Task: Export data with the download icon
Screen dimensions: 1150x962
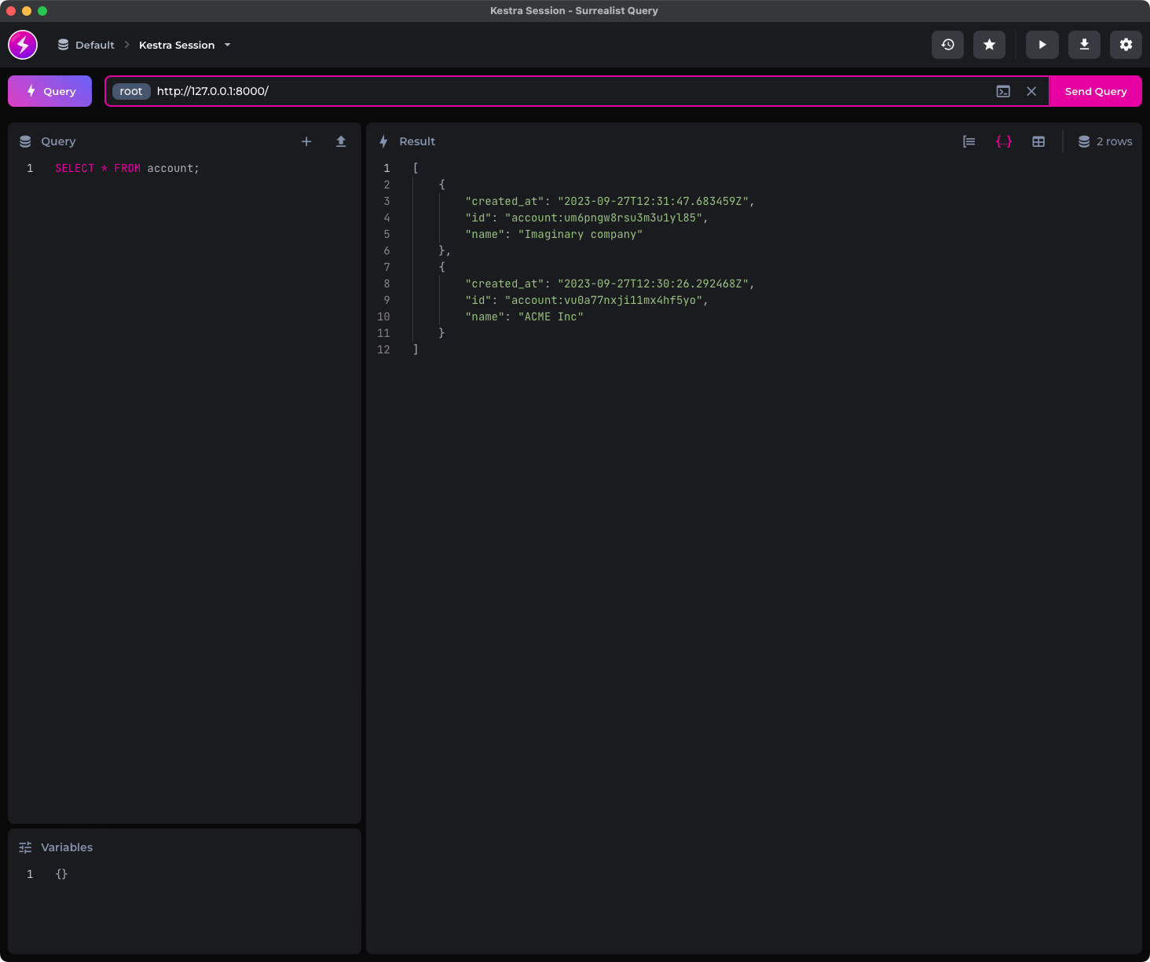Action: coord(1084,45)
